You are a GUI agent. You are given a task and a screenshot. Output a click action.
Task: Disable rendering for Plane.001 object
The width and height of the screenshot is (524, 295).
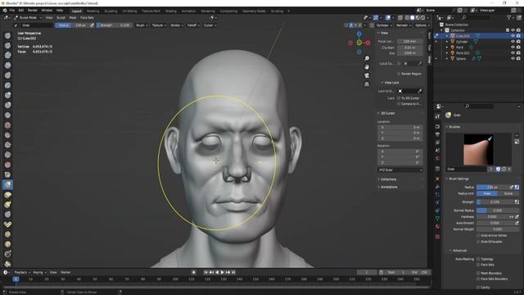coord(518,52)
